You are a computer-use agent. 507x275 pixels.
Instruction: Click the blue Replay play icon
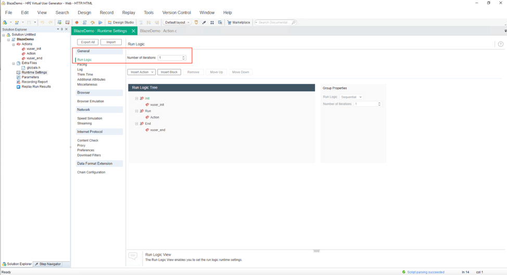coord(100,22)
